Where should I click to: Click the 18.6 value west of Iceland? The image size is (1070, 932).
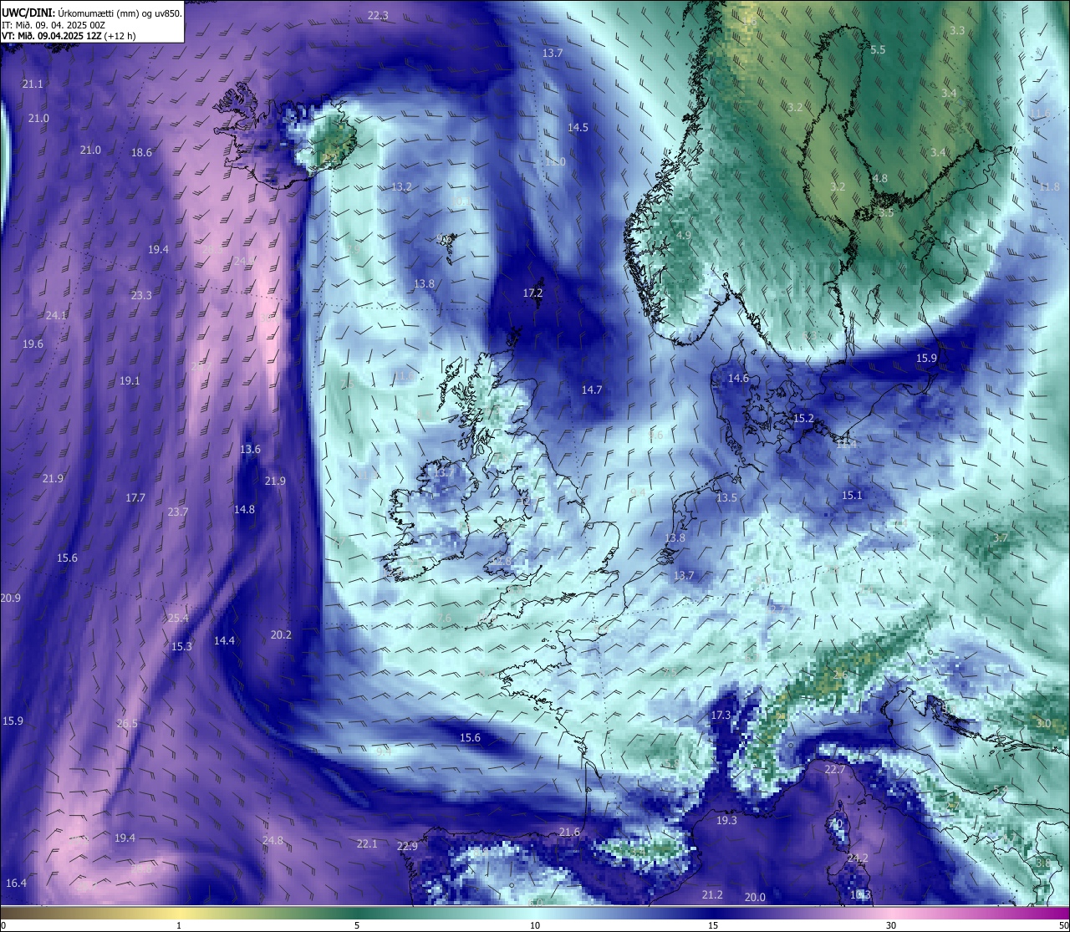tap(142, 153)
